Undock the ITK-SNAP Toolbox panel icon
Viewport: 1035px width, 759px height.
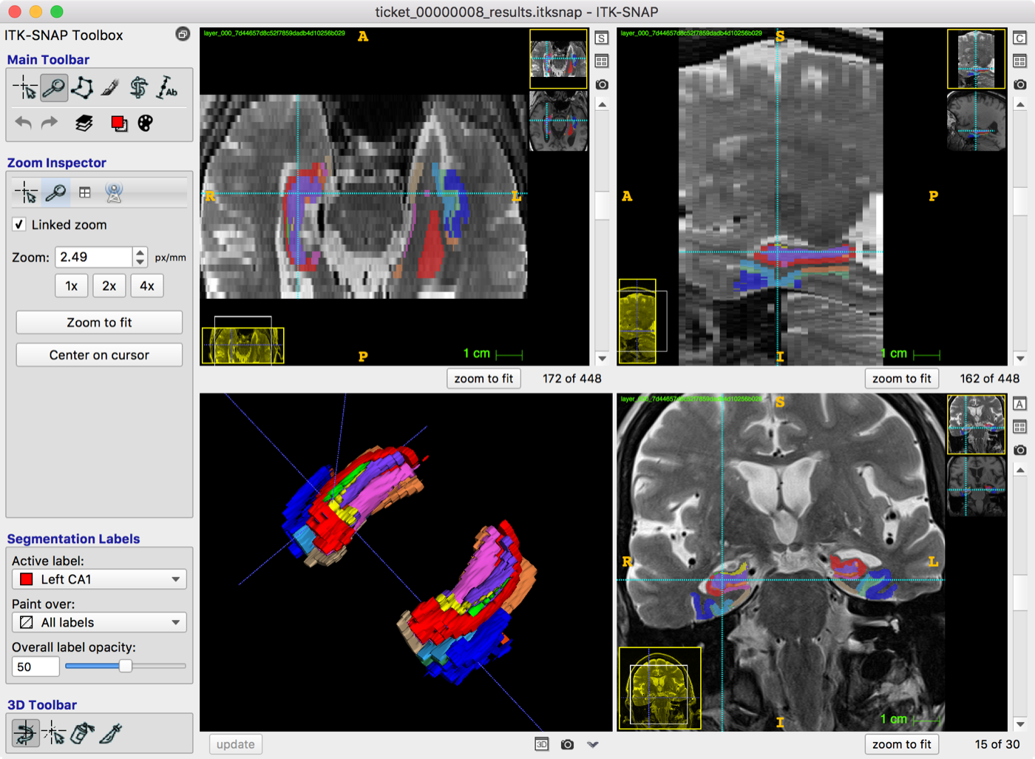183,34
